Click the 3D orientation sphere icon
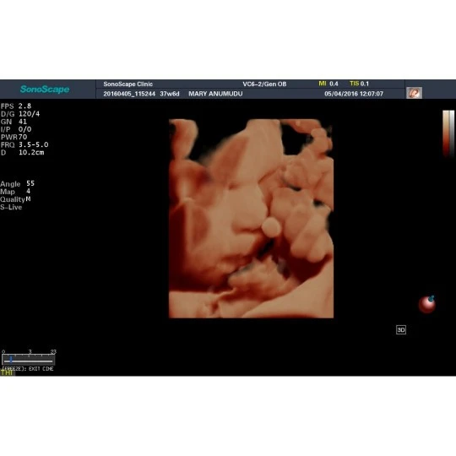This screenshot has width=456, height=456. [x=427, y=304]
